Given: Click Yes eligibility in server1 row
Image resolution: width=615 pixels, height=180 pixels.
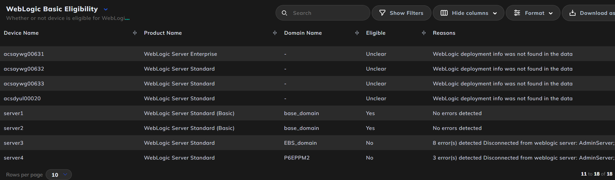Looking at the screenshot, I should coord(370,113).
